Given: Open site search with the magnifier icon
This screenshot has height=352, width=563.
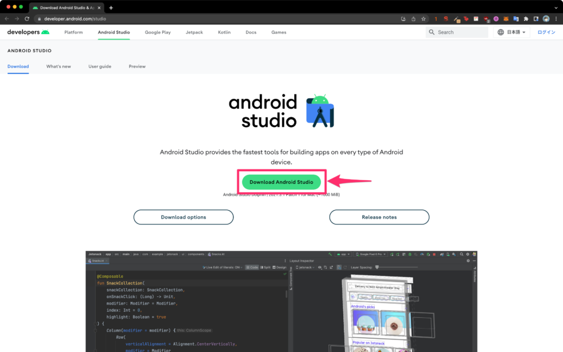Looking at the screenshot, I should [x=431, y=32].
